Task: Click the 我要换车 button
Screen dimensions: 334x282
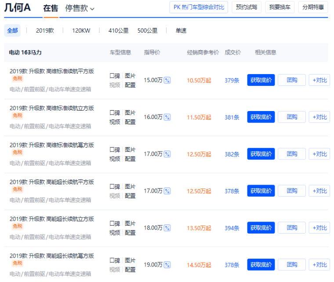Action: (x=280, y=7)
